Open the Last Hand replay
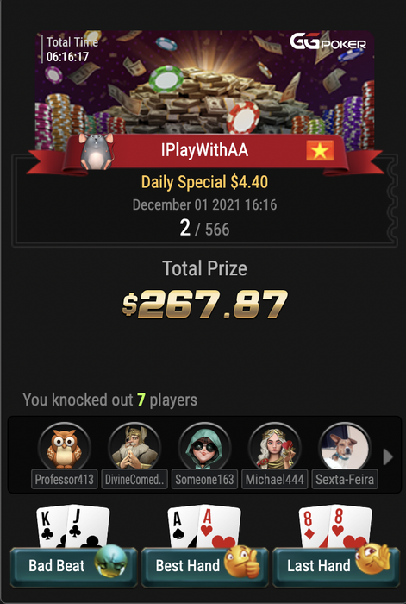The image size is (406, 604). pos(336,567)
